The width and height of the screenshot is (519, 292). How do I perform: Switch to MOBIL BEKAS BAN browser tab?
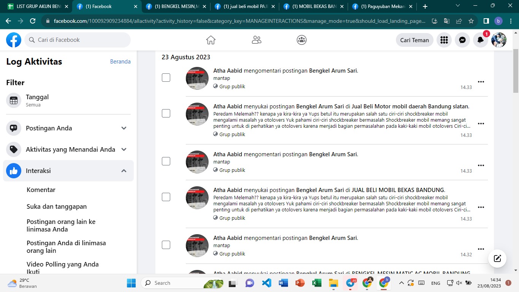click(x=315, y=6)
